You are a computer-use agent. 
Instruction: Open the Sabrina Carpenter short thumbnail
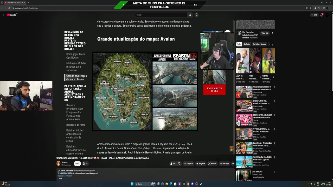268,61
